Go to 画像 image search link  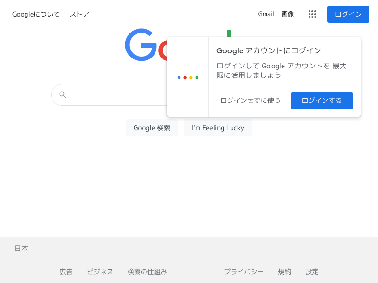point(288,14)
